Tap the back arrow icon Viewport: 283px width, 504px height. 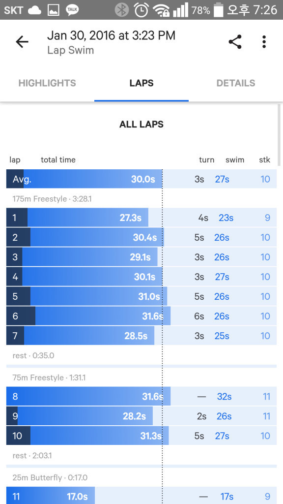(x=22, y=42)
